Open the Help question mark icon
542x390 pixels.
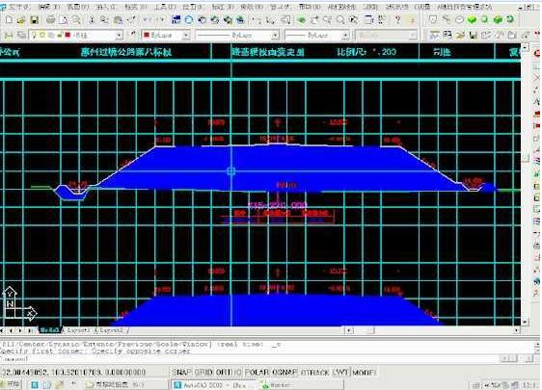(398, 19)
